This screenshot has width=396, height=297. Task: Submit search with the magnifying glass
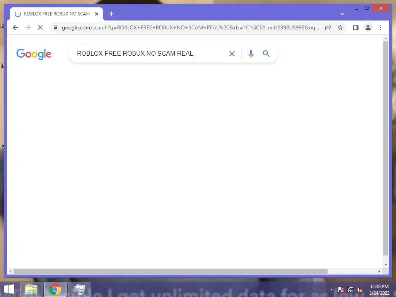266,53
